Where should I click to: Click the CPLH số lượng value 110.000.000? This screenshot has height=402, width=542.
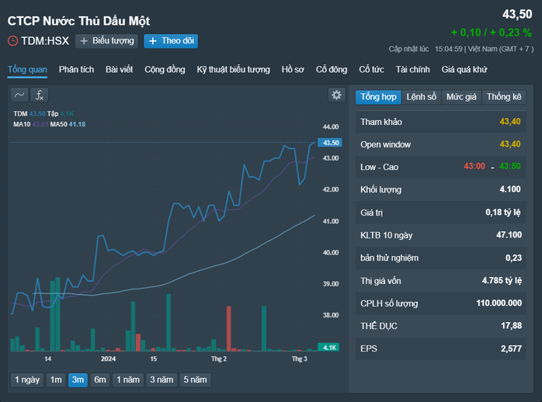[x=499, y=303]
